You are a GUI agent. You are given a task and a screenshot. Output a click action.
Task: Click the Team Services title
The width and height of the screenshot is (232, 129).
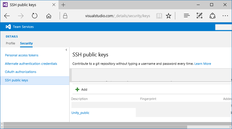tap(23, 27)
